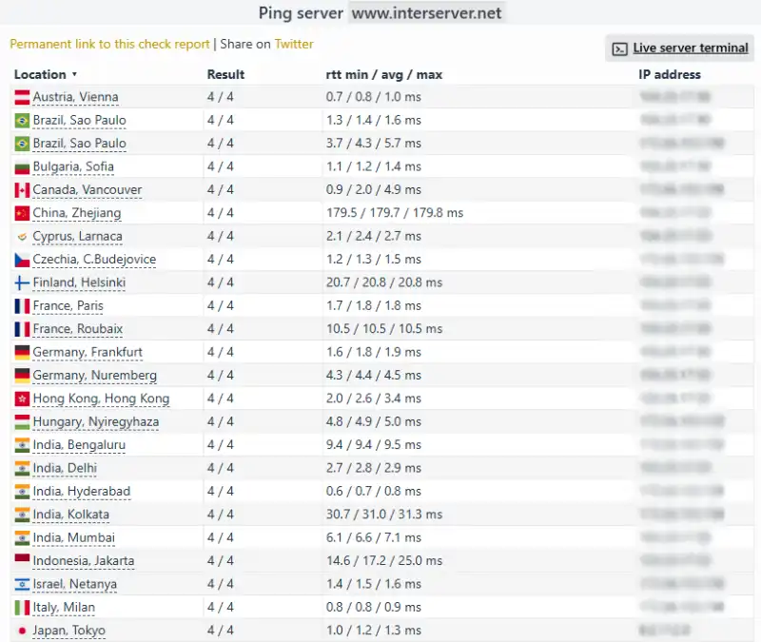Click the Israel flag beside Netanya
The image size is (761, 642).
(22, 584)
